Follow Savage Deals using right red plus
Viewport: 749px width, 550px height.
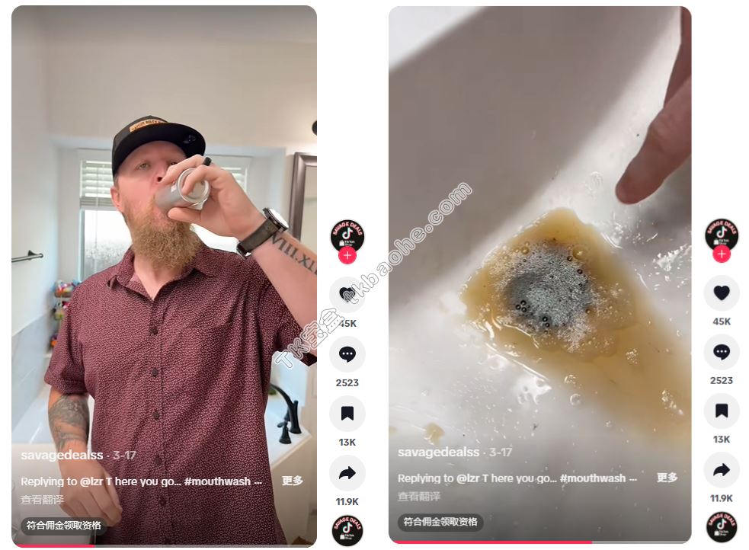coord(722,254)
